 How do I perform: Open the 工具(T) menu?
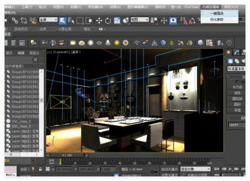click(27, 7)
